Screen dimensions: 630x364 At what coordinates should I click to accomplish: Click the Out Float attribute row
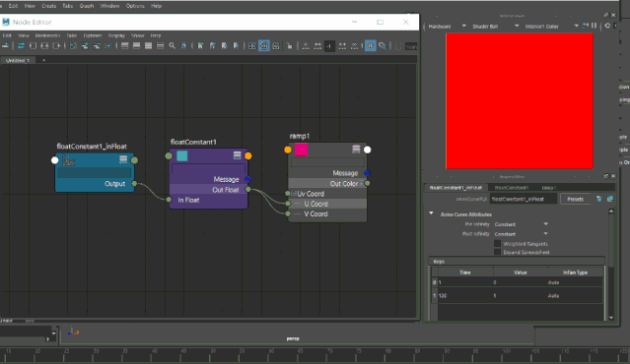pyautogui.click(x=208, y=190)
